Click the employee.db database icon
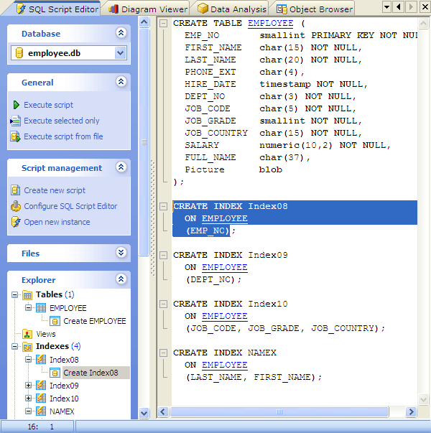 19,53
